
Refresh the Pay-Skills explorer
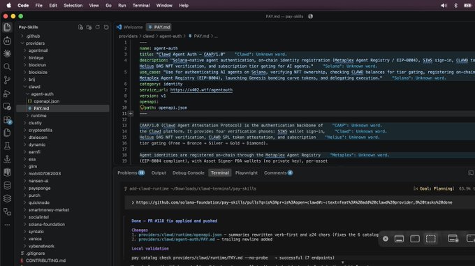98,27
